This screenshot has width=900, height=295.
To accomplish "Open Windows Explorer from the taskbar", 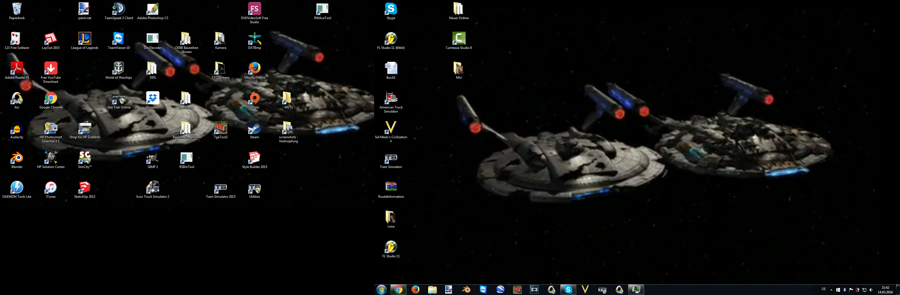I will (432, 290).
